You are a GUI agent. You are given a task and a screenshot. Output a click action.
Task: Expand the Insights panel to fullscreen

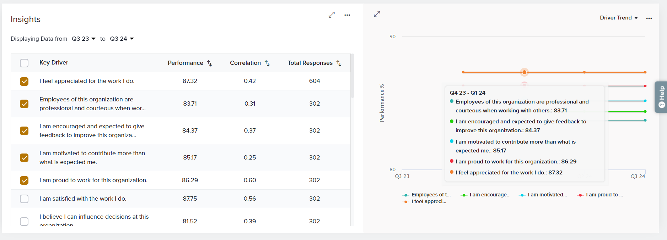tap(332, 15)
